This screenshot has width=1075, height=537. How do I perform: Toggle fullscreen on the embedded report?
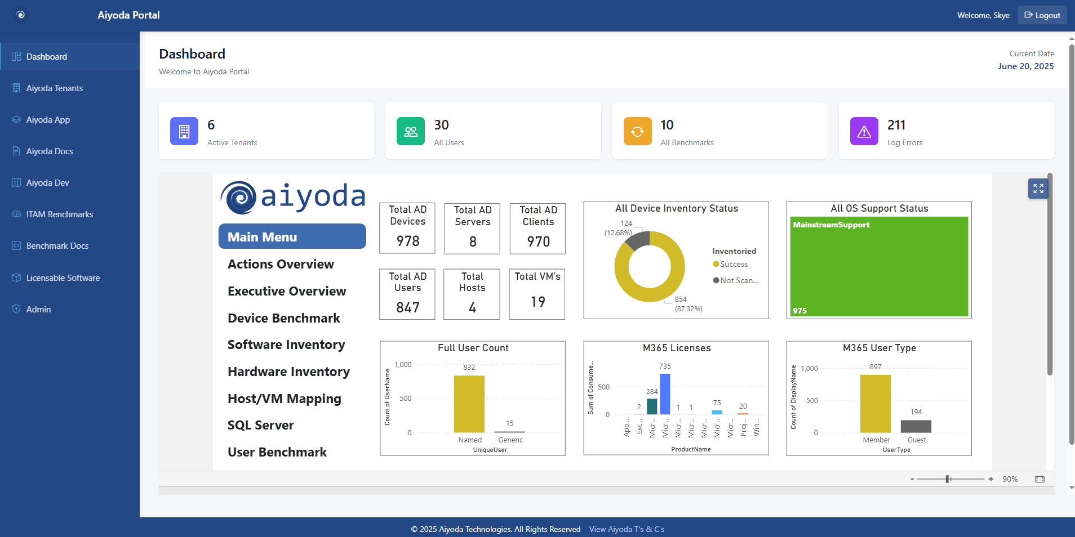pyautogui.click(x=1038, y=188)
